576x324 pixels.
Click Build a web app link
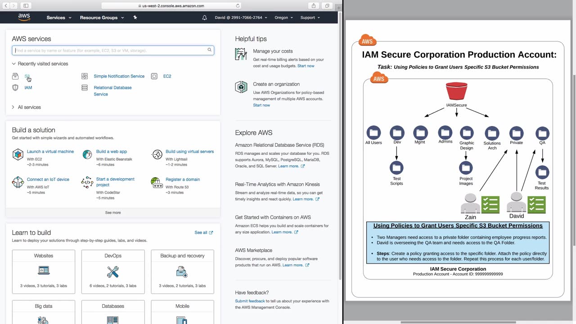coord(112,152)
